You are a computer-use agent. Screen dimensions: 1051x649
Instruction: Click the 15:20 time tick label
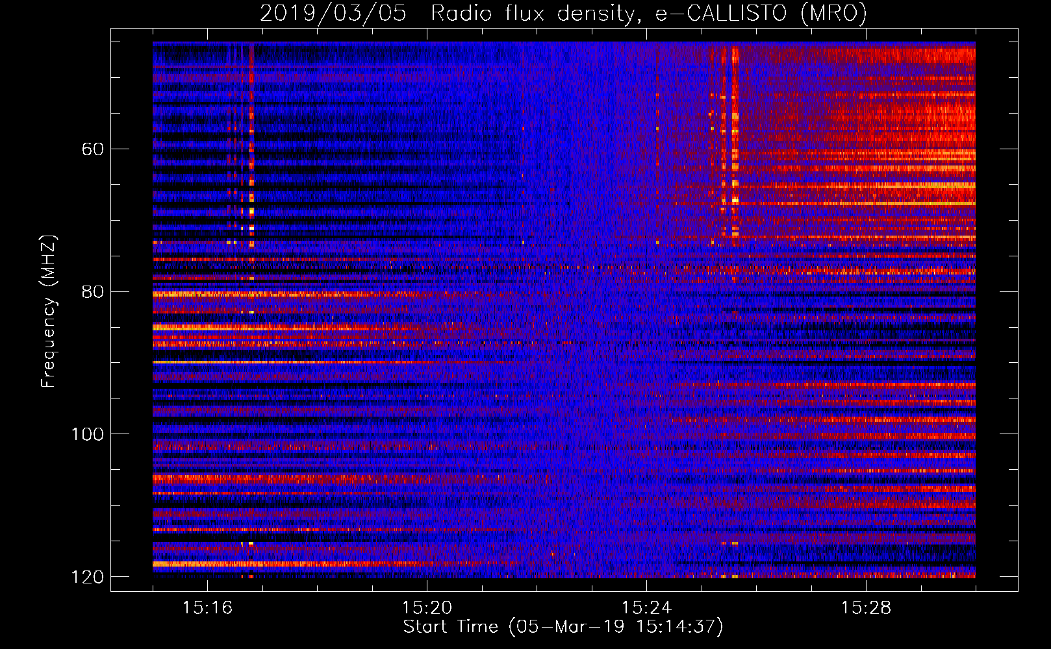[x=427, y=608]
